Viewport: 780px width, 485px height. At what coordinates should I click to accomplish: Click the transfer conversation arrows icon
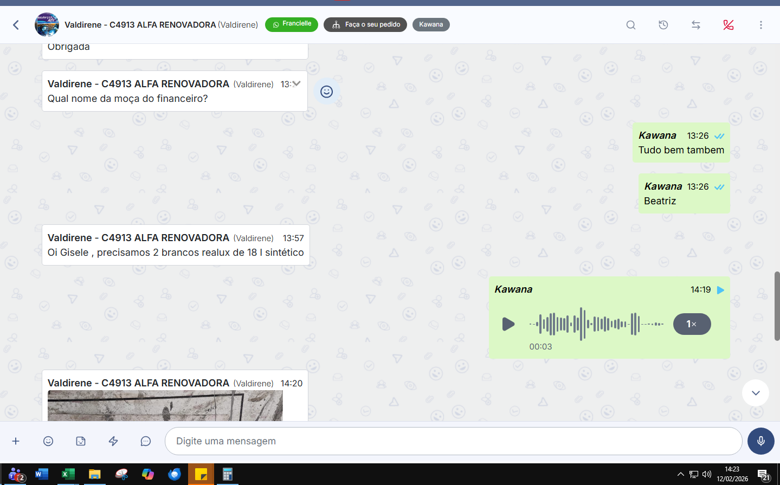[x=695, y=25]
